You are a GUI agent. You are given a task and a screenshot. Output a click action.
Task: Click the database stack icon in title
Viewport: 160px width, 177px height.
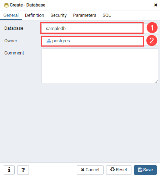6,5
